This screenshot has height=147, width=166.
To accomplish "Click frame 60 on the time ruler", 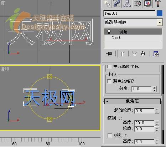I will [14, 144].
